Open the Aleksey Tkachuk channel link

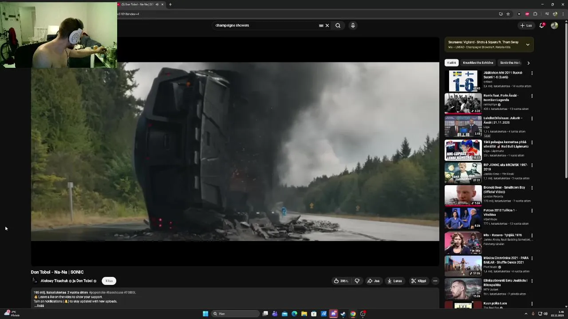pyautogui.click(x=54, y=281)
